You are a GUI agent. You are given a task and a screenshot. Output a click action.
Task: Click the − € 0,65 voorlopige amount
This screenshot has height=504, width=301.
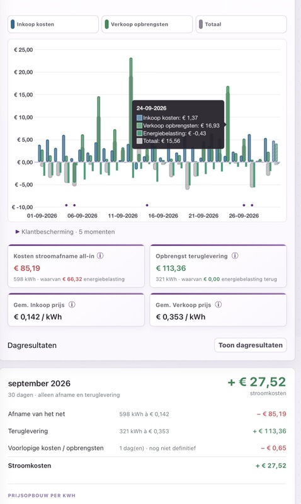[273, 448]
